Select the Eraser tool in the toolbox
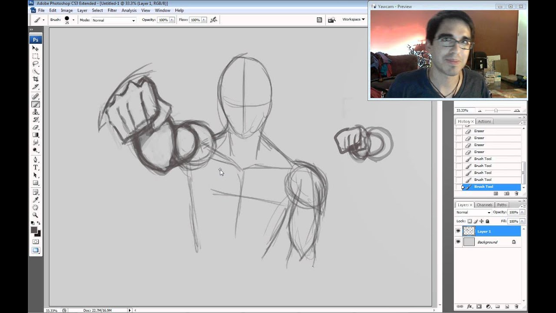This screenshot has width=556, height=313. 36,127
